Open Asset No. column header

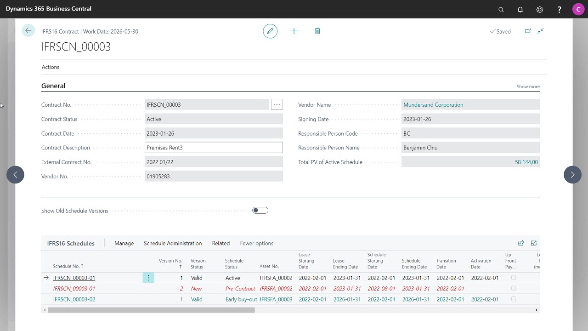click(269, 266)
